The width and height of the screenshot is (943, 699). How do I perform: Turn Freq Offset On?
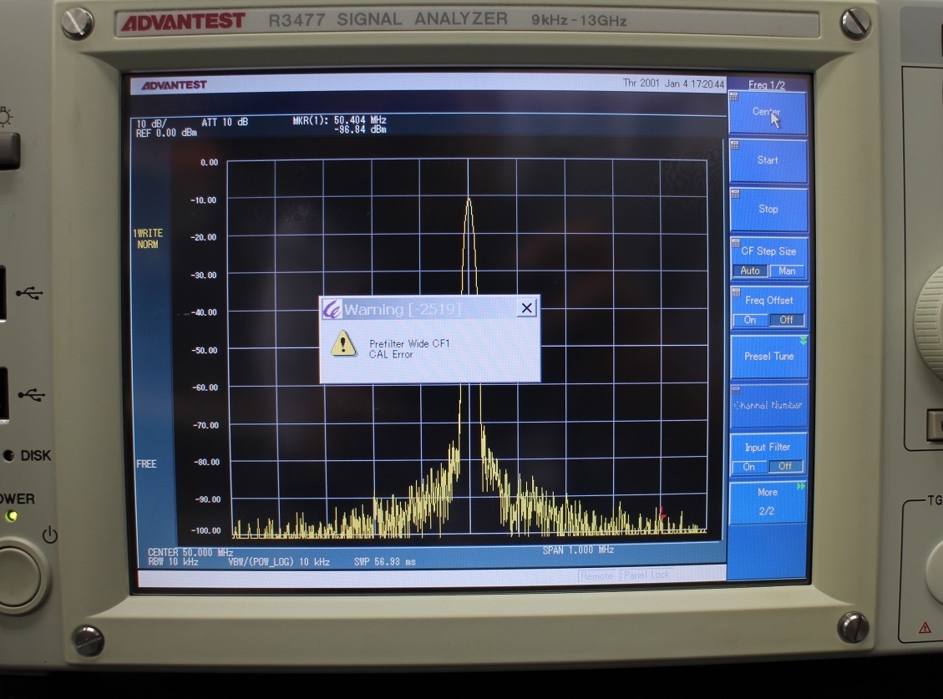coord(750,320)
